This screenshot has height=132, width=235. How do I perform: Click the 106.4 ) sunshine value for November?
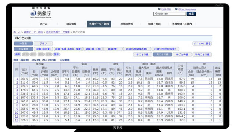(180, 116)
